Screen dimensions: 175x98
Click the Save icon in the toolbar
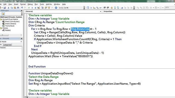click(x=4, y=8)
